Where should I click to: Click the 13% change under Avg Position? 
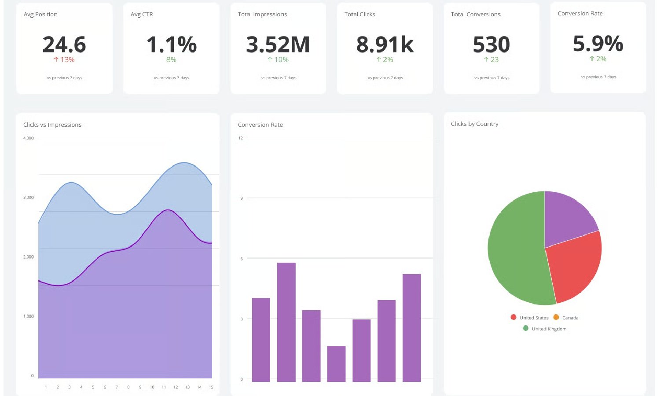[x=67, y=59]
